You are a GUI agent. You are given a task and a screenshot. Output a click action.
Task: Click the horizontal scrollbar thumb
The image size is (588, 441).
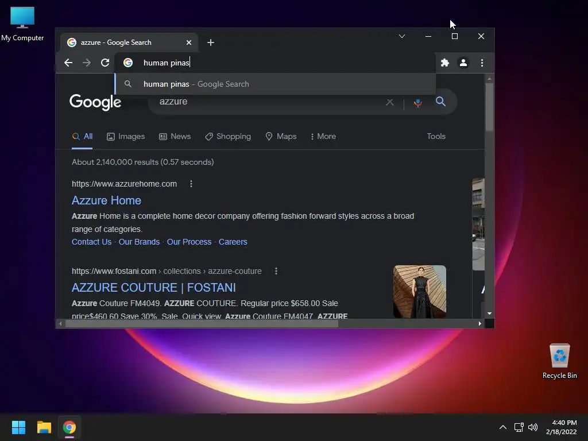[202, 324]
